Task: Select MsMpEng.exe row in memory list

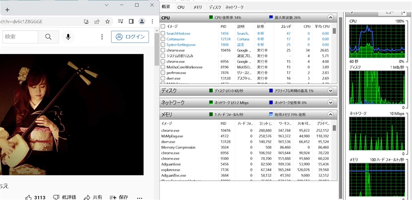Action: click(246, 136)
